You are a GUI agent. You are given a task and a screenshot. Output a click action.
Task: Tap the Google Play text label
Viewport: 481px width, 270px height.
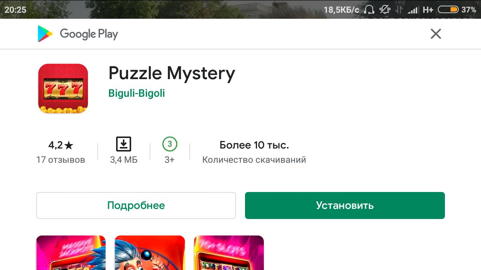click(89, 34)
